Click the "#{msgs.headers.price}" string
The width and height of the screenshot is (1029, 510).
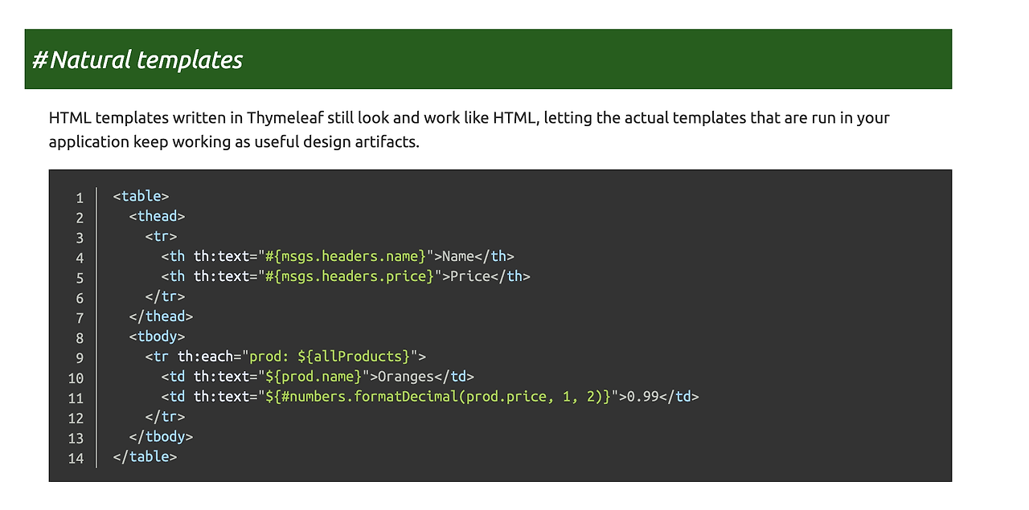(x=351, y=276)
